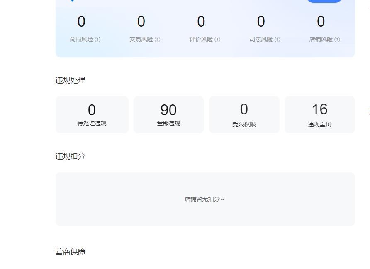Click help icon beside 司法风险

pyautogui.click(x=277, y=39)
